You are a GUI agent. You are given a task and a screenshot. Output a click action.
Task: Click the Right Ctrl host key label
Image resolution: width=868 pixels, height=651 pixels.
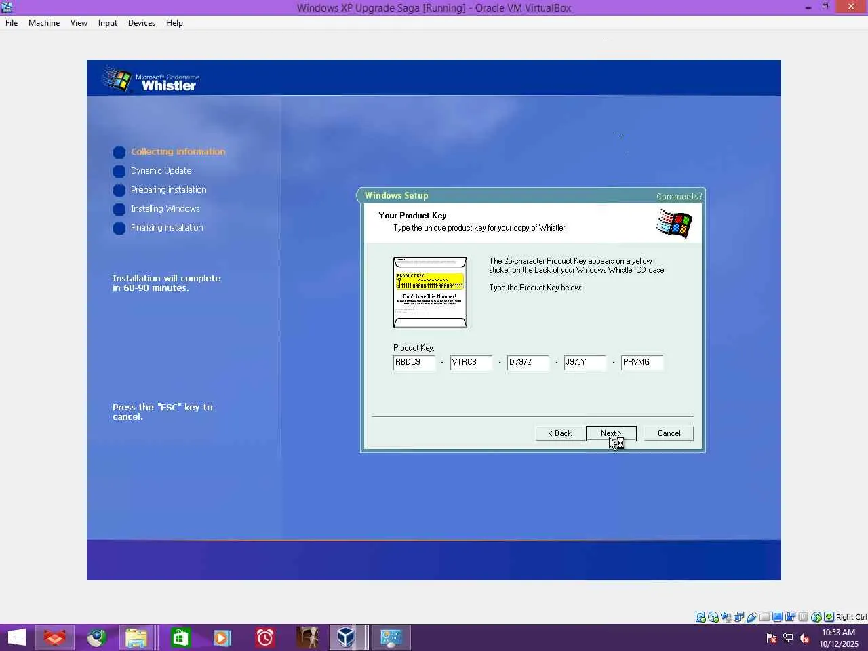coord(851,617)
